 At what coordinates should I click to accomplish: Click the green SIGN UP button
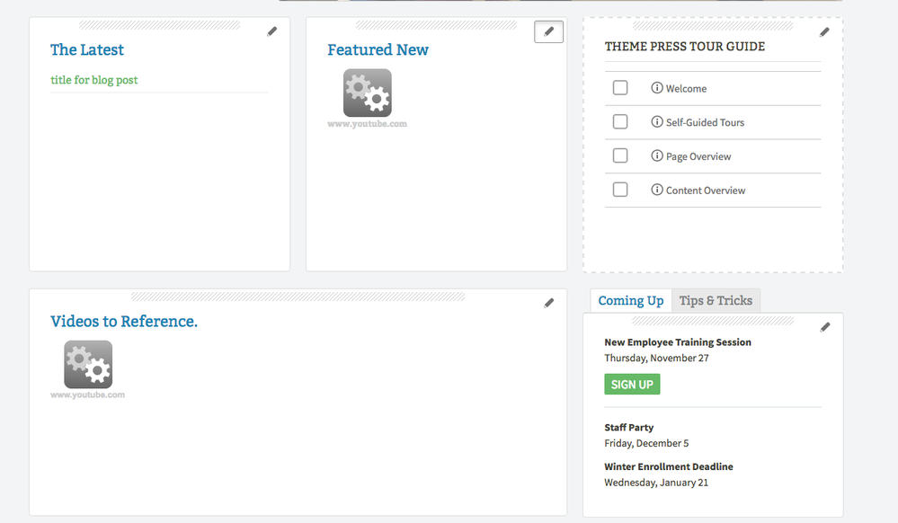pos(632,385)
